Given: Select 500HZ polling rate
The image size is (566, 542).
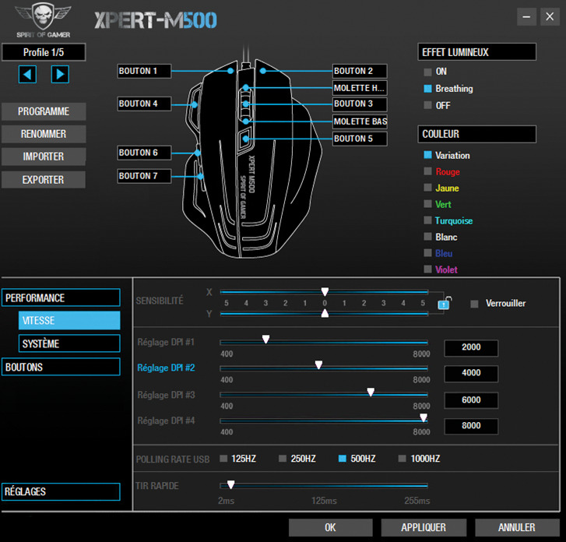Looking at the screenshot, I should tap(343, 459).
